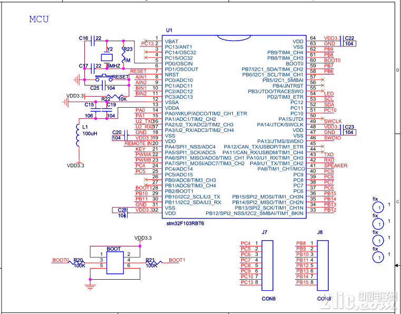Click the NRST pin name
The image size is (401, 314).
pyautogui.click(x=172, y=75)
